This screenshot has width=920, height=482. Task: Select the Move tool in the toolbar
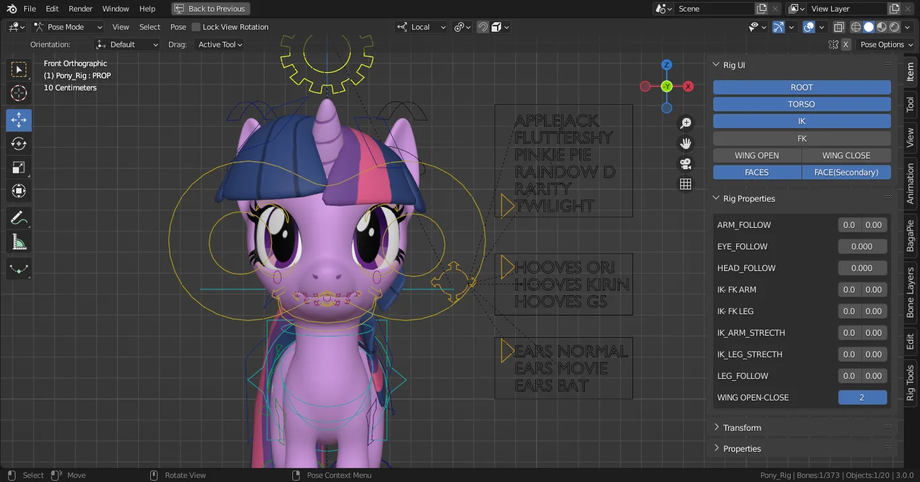point(18,119)
